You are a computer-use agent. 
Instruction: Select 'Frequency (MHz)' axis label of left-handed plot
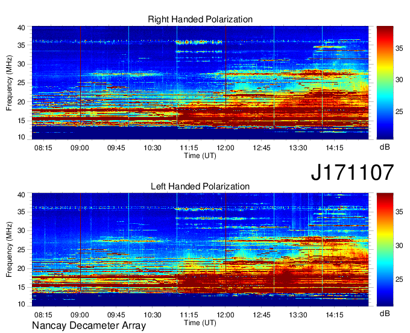[9, 250]
